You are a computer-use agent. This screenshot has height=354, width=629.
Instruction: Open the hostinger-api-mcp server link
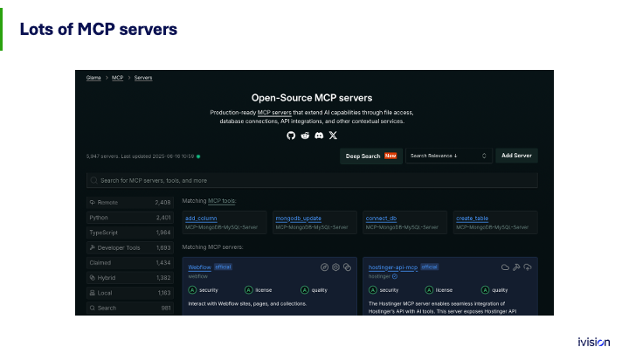pos(393,267)
